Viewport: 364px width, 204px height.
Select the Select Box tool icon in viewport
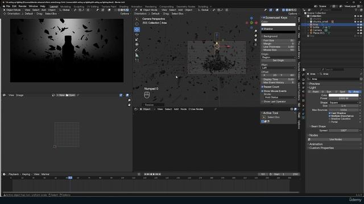click(x=136, y=19)
